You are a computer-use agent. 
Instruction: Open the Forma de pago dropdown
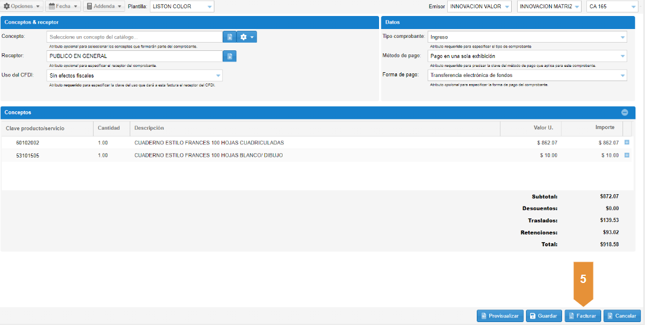(x=527, y=75)
